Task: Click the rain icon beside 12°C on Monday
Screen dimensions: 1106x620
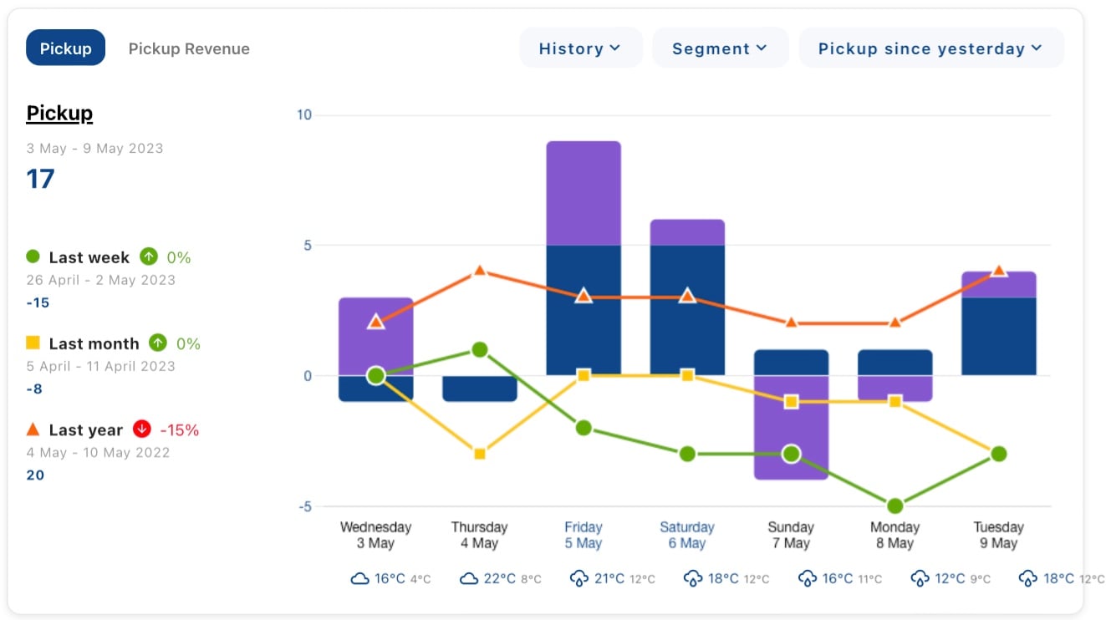Action: (x=919, y=578)
